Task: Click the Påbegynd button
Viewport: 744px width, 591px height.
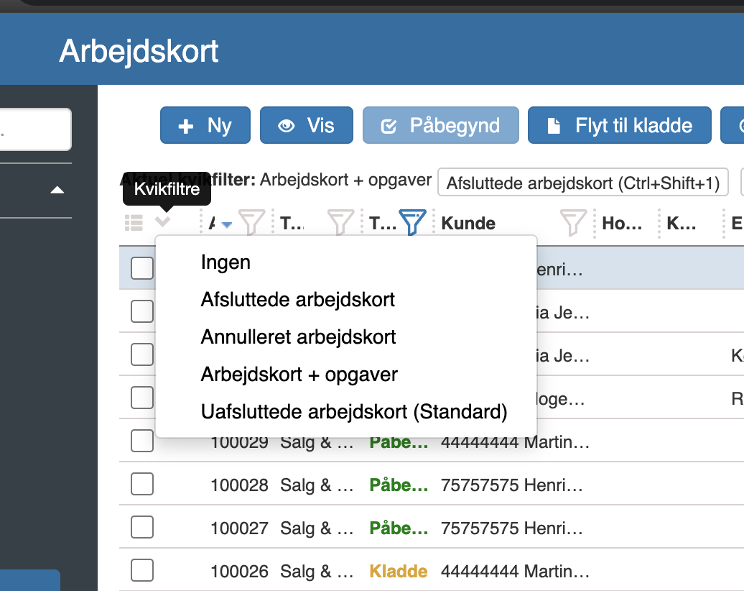Action: [x=441, y=125]
